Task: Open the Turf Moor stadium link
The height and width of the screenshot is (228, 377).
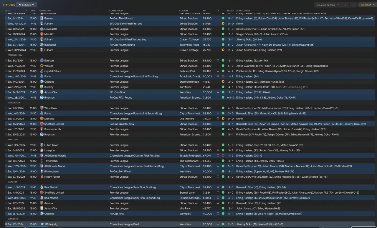Action: [x=185, y=87]
